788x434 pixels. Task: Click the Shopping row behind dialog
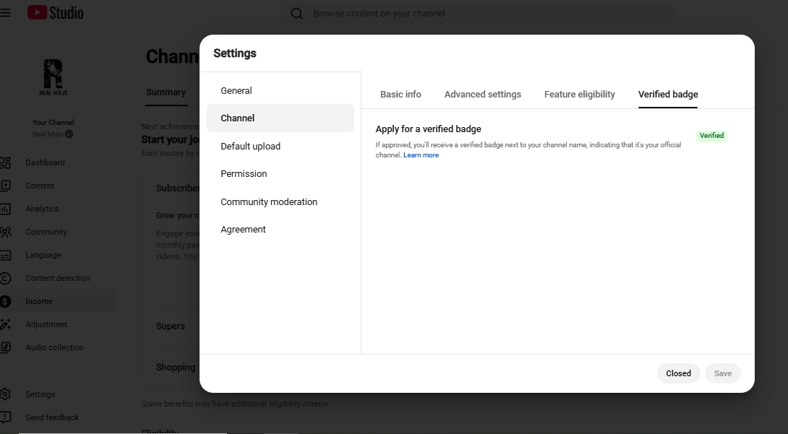pyautogui.click(x=176, y=368)
